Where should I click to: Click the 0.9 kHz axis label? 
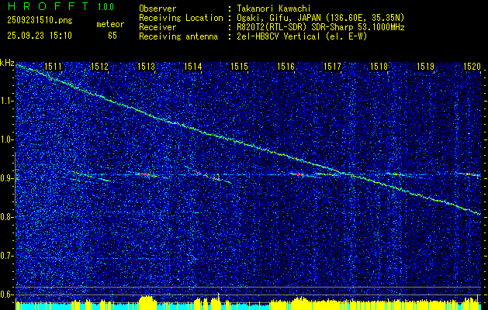7,178
